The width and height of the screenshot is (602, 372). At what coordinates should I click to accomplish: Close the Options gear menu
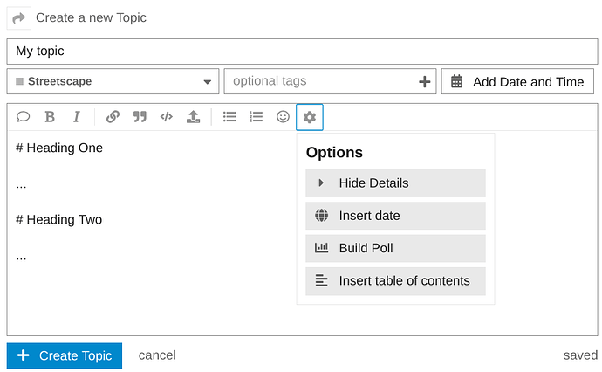pos(310,117)
